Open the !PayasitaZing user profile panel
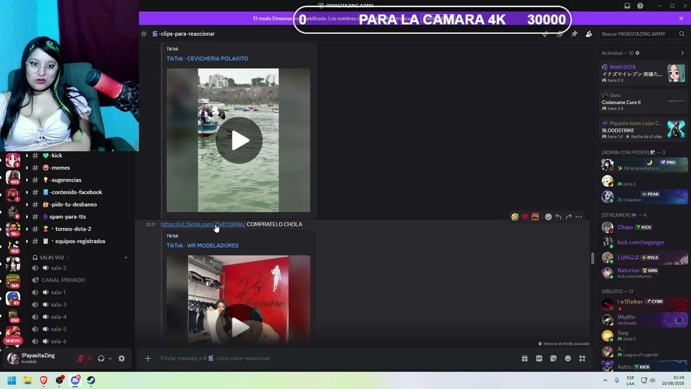This screenshot has width=691, height=389. (x=39, y=358)
